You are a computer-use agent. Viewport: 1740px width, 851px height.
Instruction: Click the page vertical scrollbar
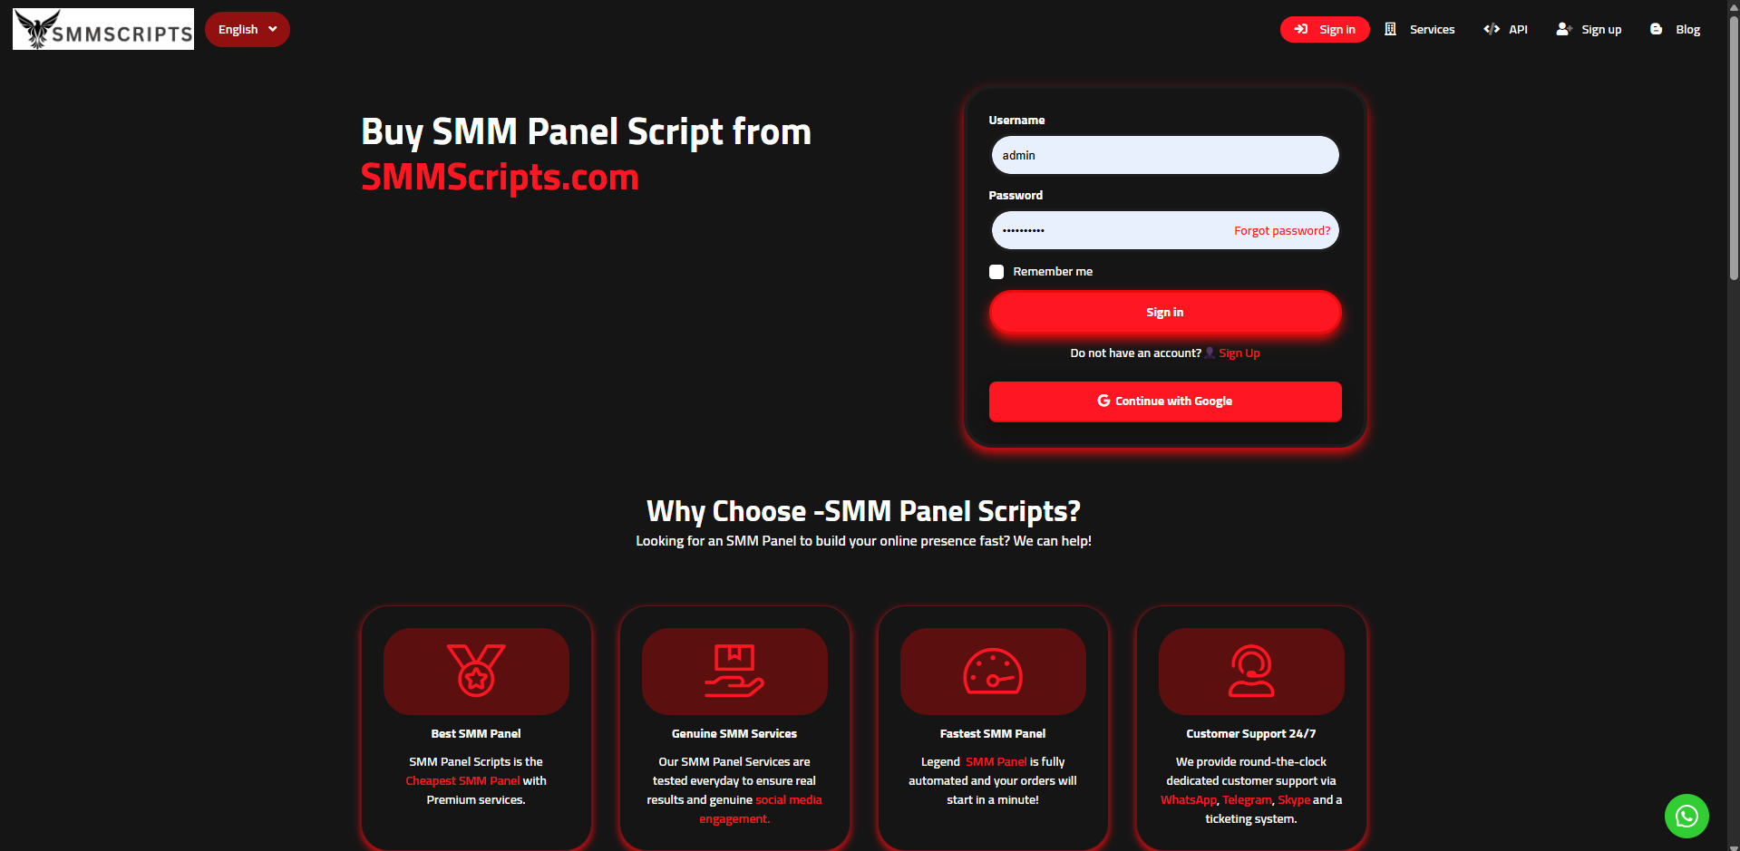point(1734,145)
